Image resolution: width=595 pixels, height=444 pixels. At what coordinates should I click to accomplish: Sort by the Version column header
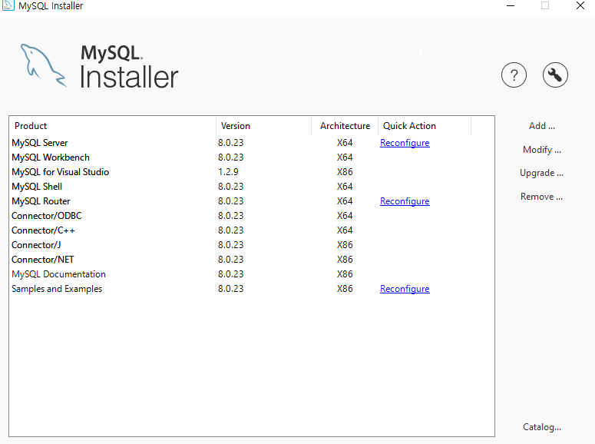click(264, 126)
